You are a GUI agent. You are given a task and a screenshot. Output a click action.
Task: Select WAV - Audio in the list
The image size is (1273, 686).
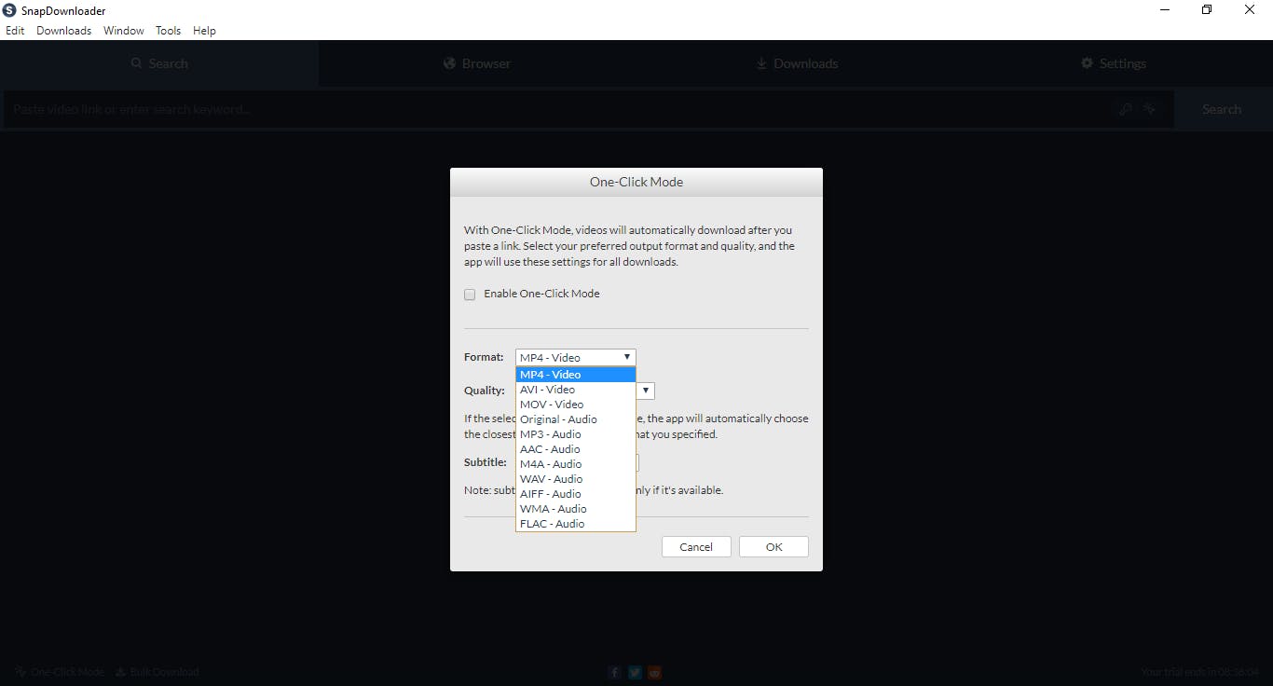pos(576,479)
